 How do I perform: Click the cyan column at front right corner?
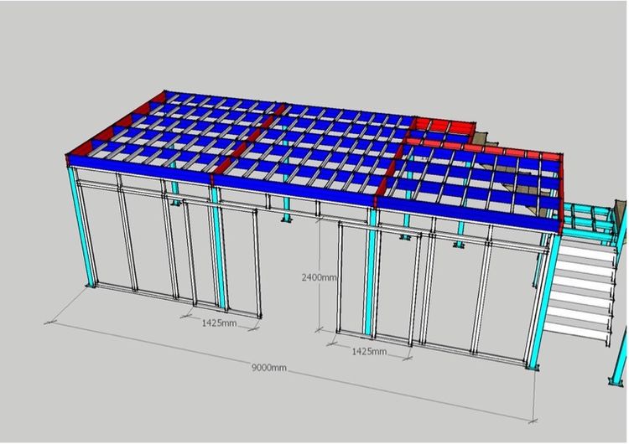coord(538,306)
